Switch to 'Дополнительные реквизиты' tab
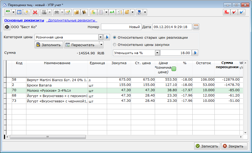The height and width of the screenshot is (153, 252). [x=72, y=20]
